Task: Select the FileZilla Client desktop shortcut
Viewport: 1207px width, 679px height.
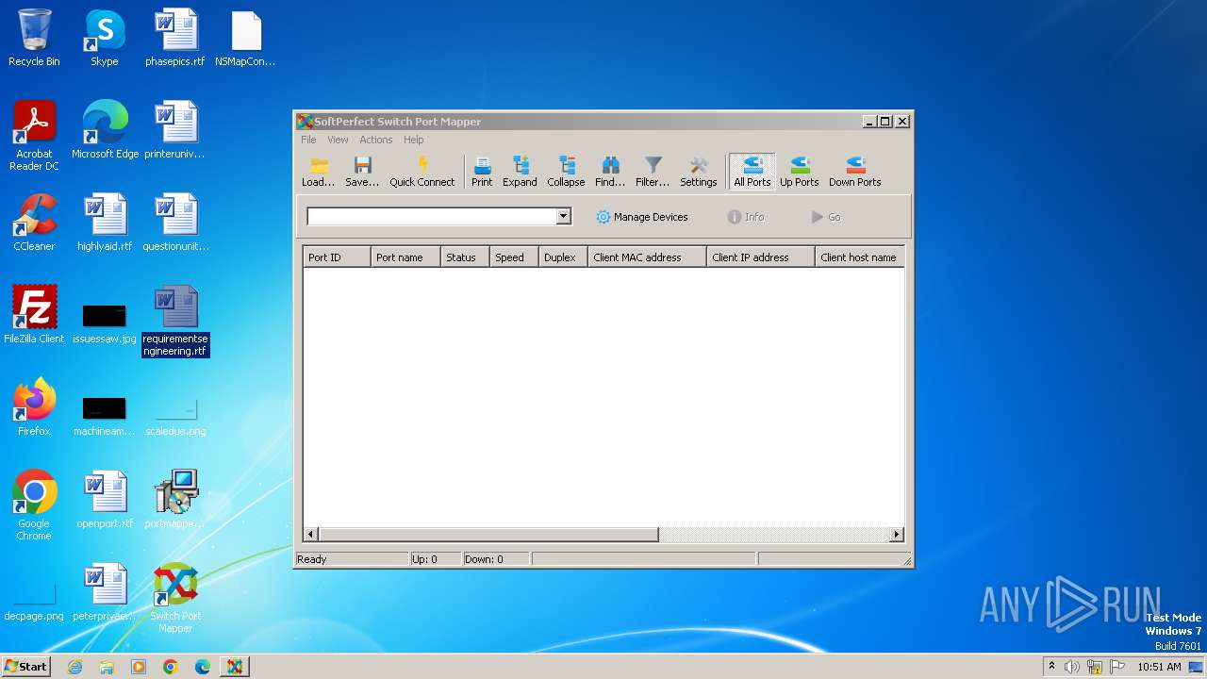Action: (x=34, y=315)
